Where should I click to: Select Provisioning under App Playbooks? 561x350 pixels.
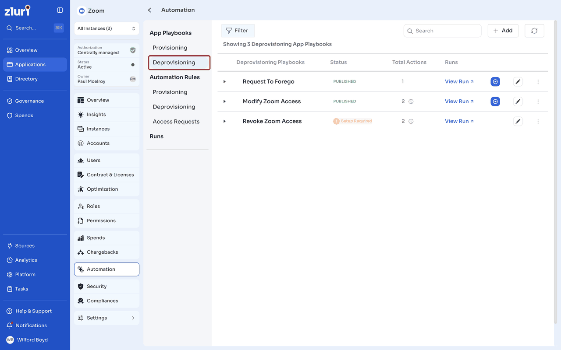(x=170, y=48)
